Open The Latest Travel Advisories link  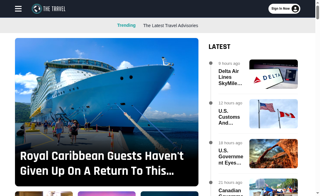(171, 26)
